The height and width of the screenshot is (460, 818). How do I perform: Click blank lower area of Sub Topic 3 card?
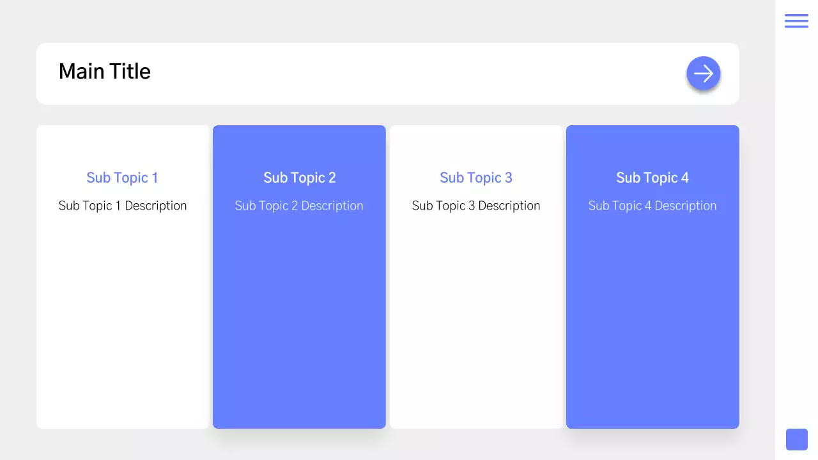(476, 332)
